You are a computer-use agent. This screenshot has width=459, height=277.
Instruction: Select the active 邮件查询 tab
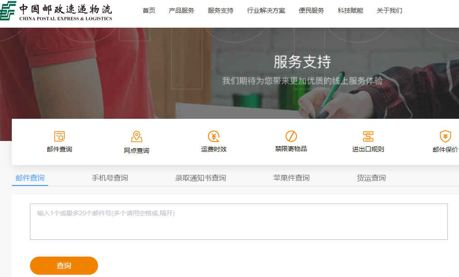click(30, 178)
